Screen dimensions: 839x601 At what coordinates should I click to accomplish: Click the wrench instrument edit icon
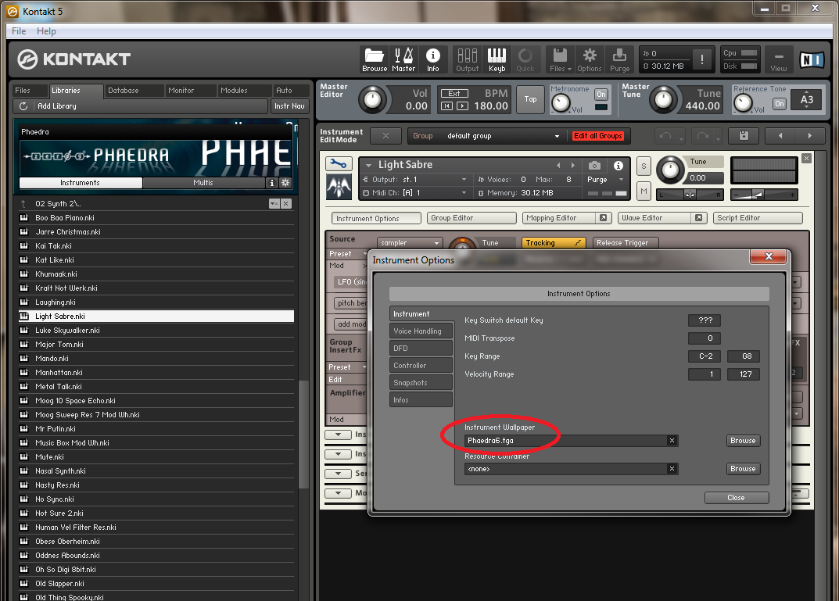(339, 163)
